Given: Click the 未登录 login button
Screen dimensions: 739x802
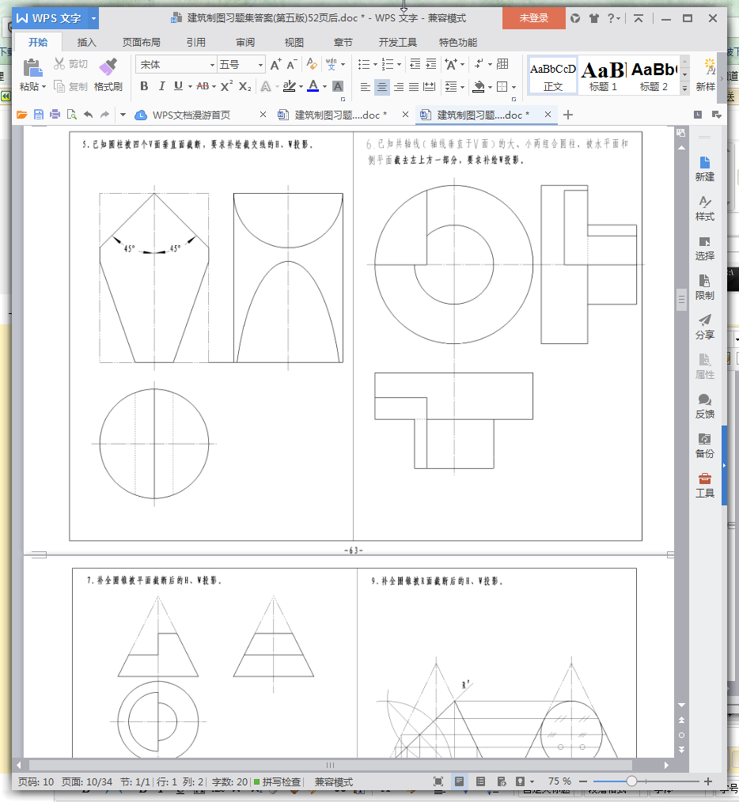Looking at the screenshot, I should [534, 18].
